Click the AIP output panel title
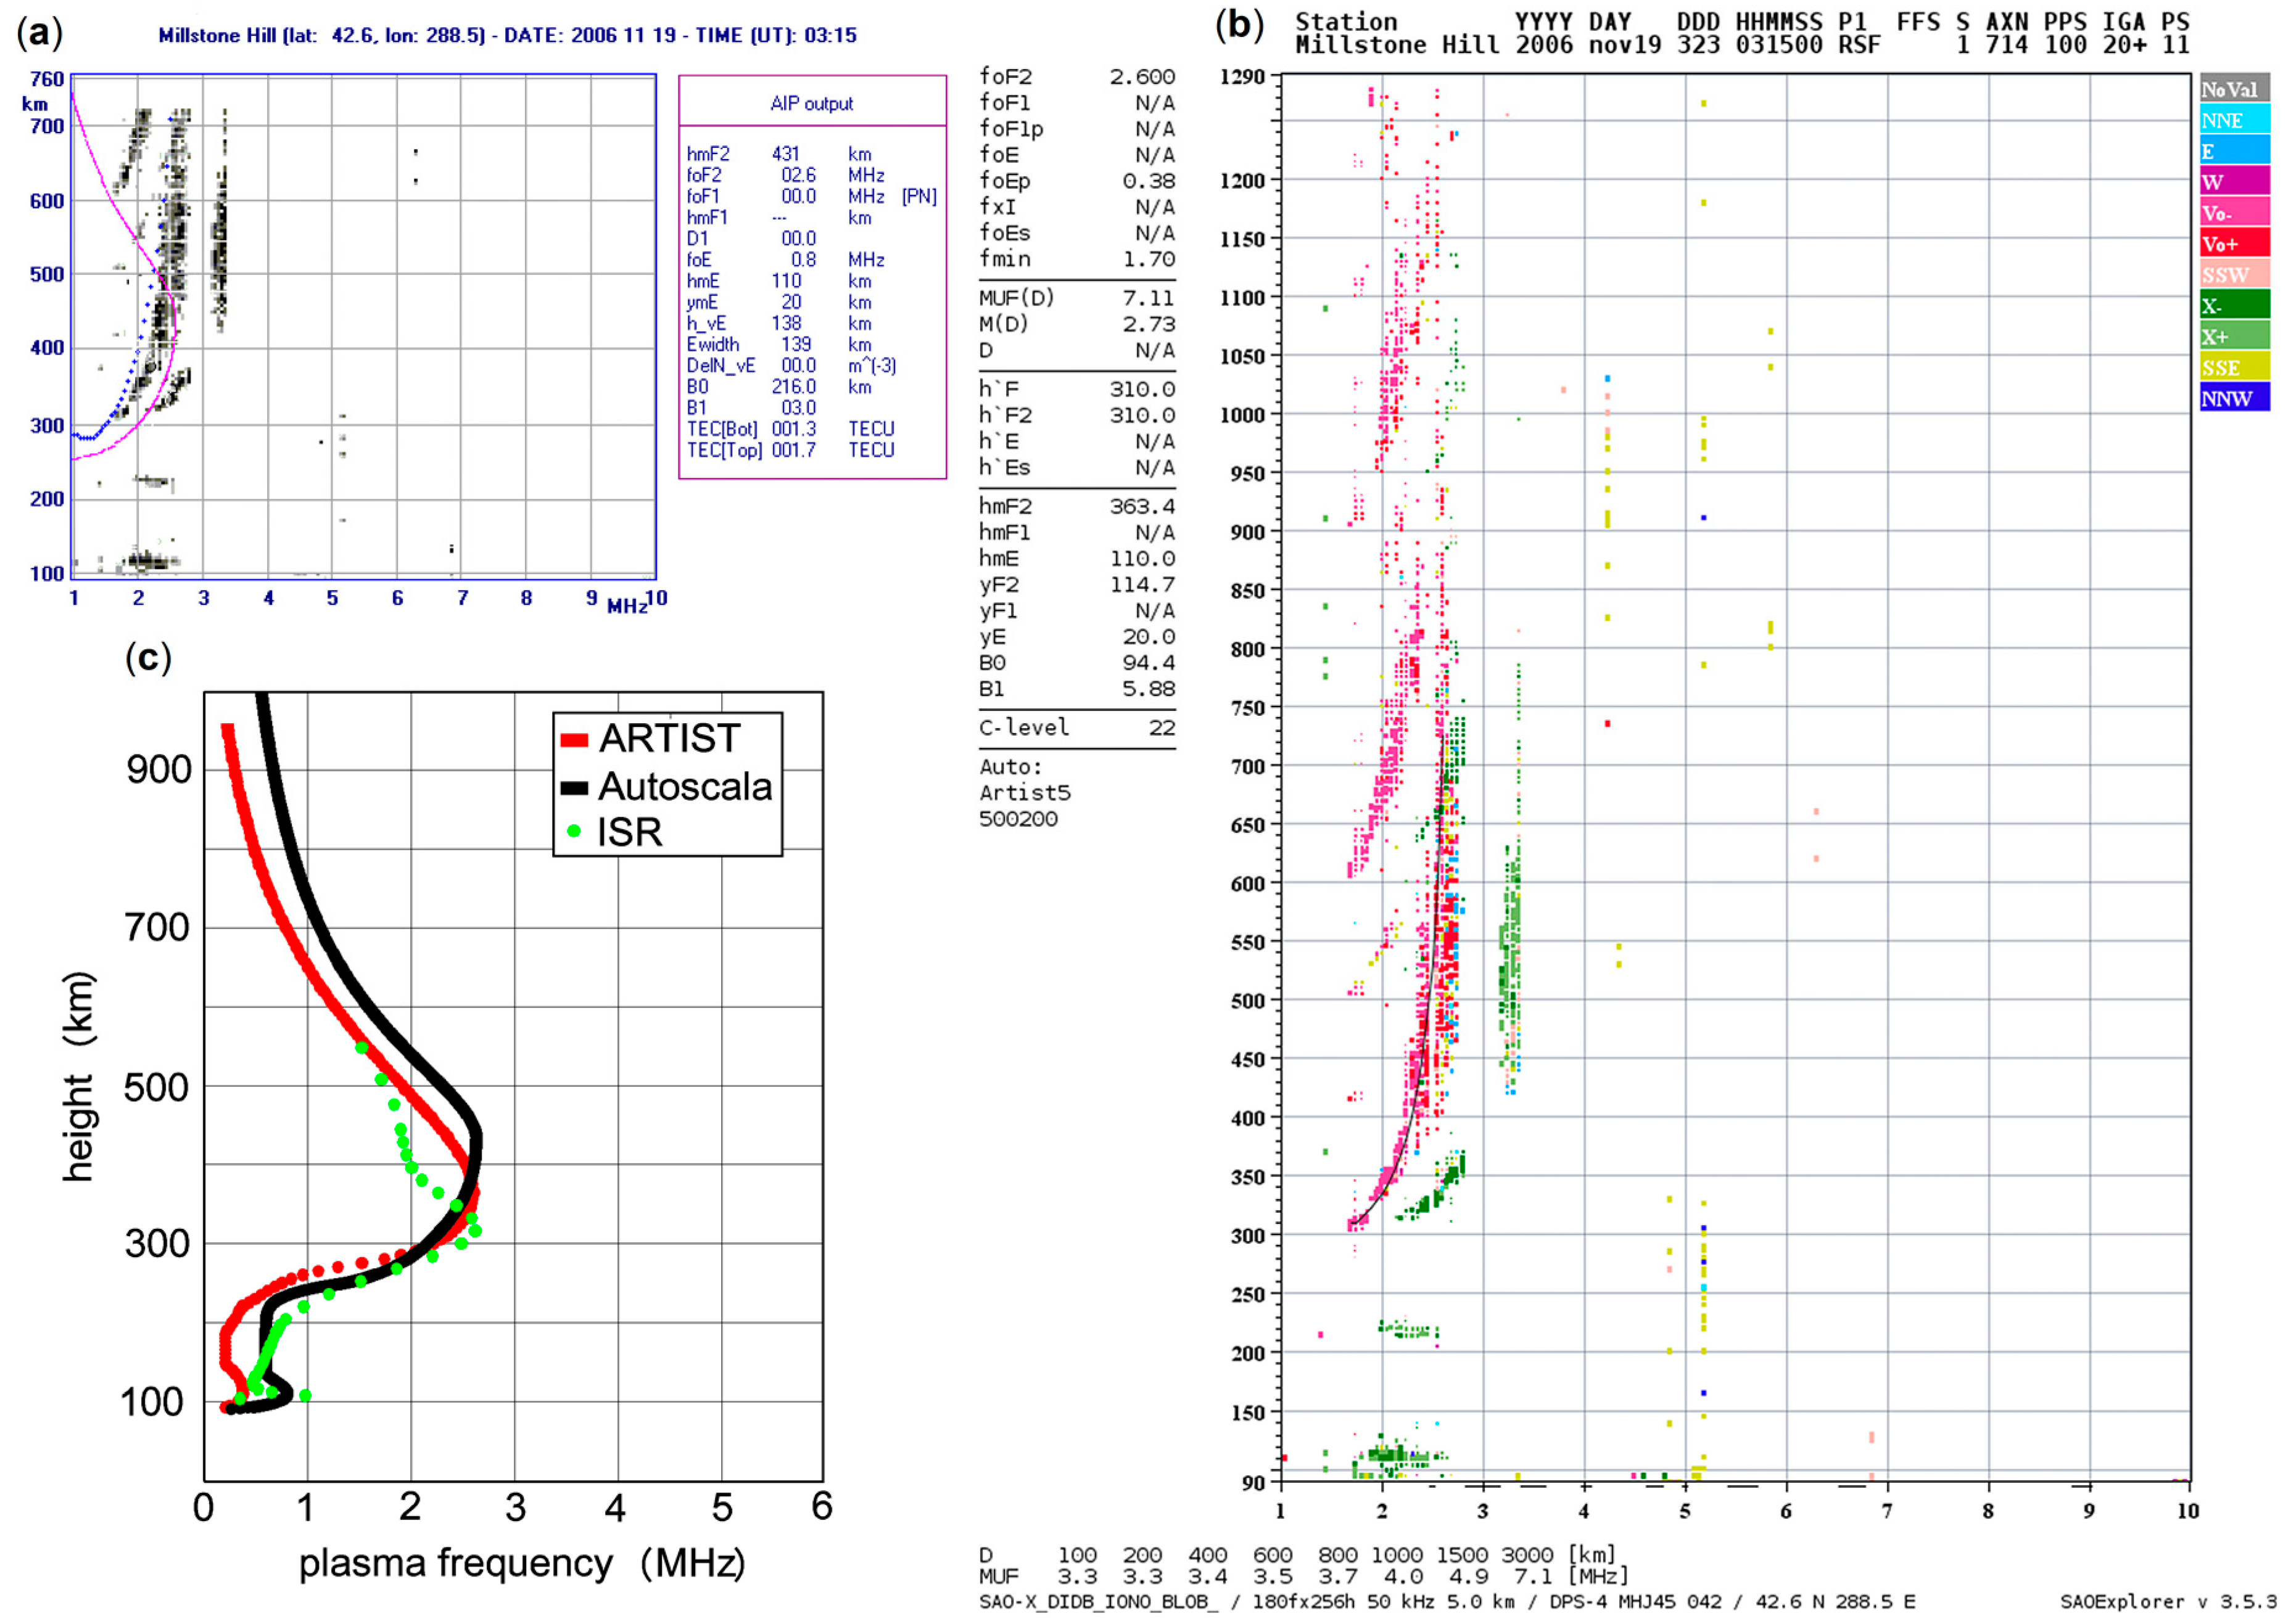Viewport: 2291px width, 1624px height. (811, 104)
